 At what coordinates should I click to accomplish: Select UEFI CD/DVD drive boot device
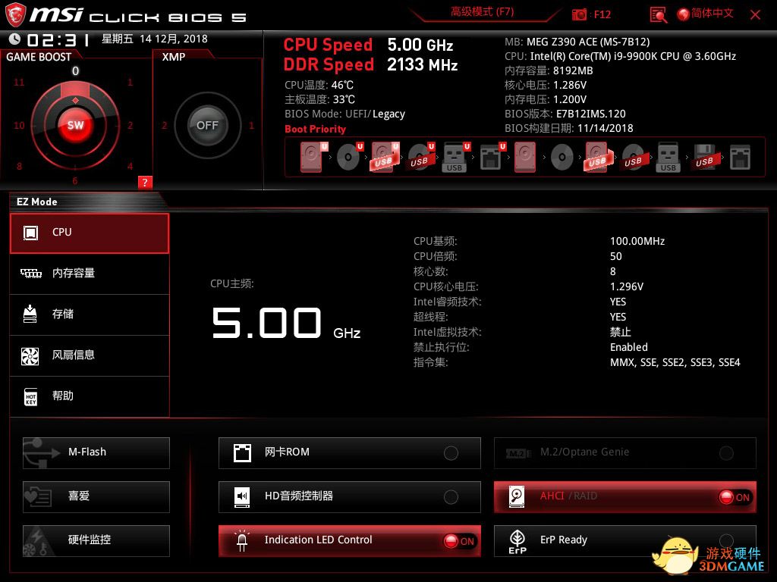point(349,158)
